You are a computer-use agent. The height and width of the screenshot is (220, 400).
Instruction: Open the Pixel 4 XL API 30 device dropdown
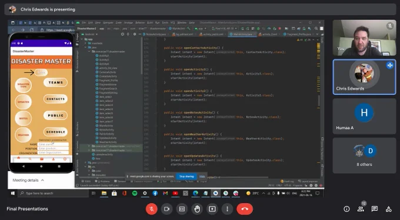tap(224, 29)
